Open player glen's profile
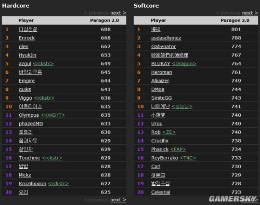The image size is (260, 205). (x=23, y=47)
